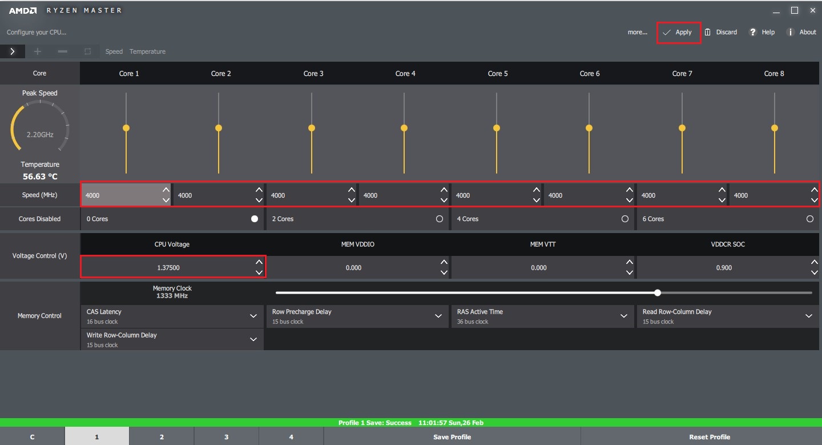Open the Row Precharge Delay dropdown
Image resolution: width=822 pixels, height=445 pixels.
click(438, 316)
